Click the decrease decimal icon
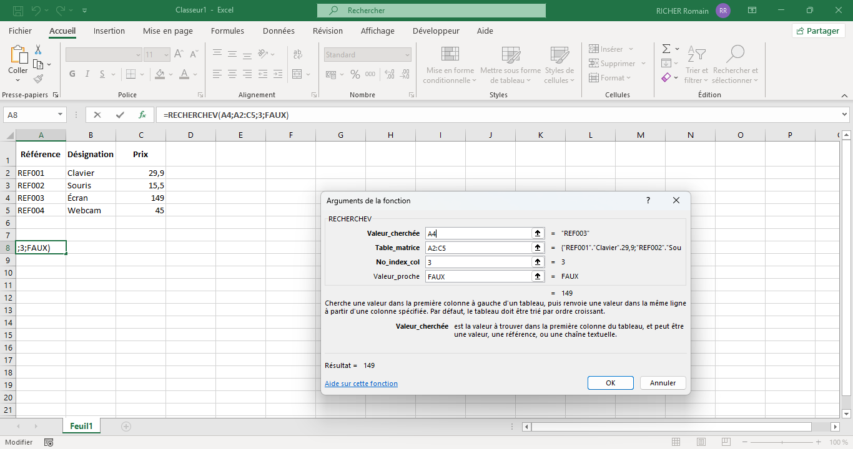 click(x=407, y=74)
